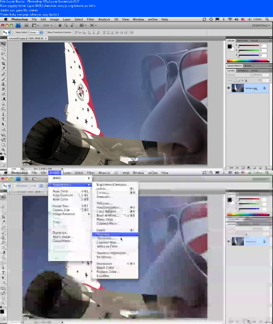The image size is (273, 324).
Task: Click the magnifier icon in the upper application bar
Action: pos(66,25)
